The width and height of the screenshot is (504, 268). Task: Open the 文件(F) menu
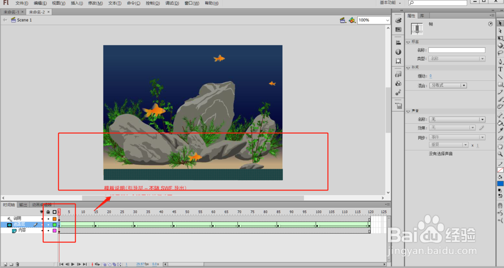point(22,3)
